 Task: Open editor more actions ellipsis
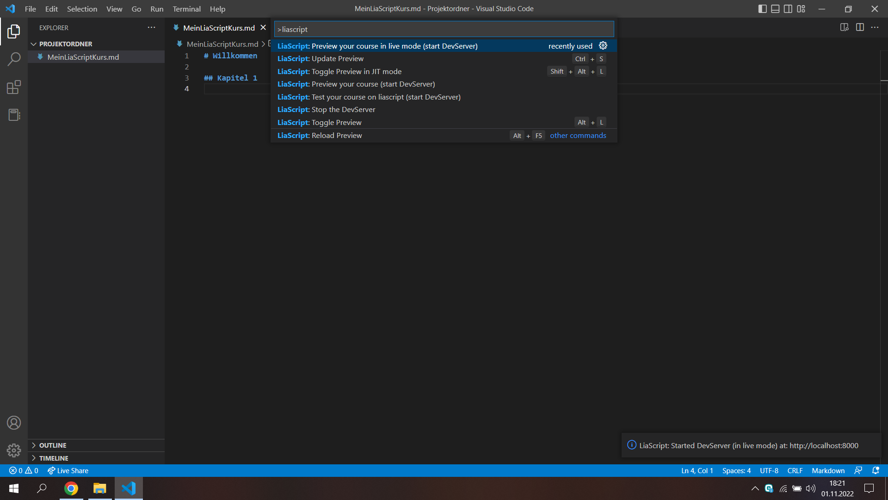pos(875,27)
